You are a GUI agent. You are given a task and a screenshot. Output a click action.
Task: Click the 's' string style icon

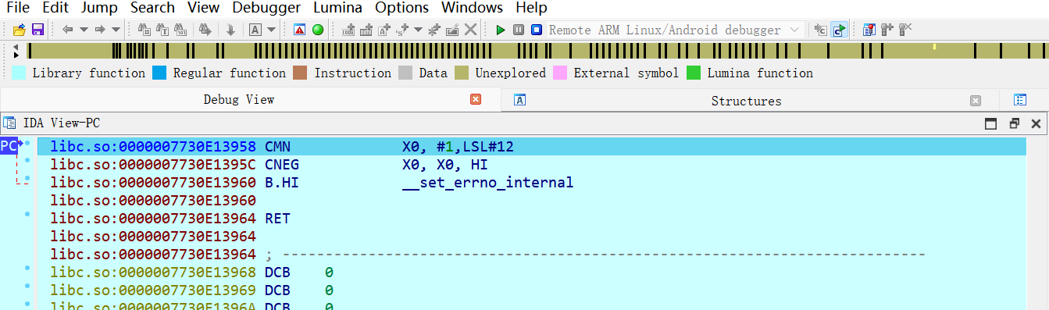[402, 30]
